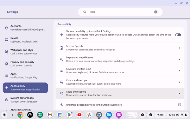Click the accessibility search icon beside Find more tools
The image size is (190, 119).
pos(61,105)
